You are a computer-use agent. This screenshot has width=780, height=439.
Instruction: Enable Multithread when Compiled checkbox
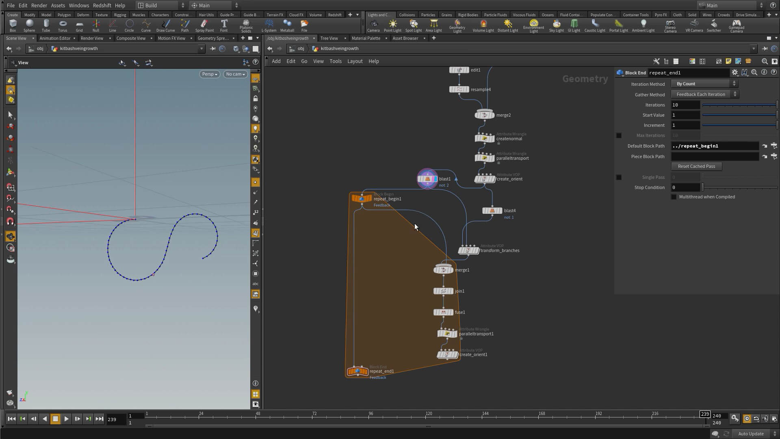pyautogui.click(x=674, y=197)
